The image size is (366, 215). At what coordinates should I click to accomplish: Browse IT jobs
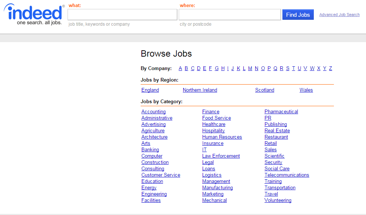tap(204, 149)
